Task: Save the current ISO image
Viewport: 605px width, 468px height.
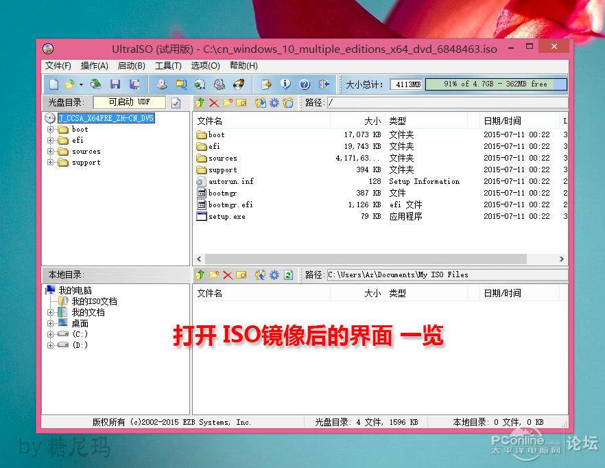Action: 115,83
